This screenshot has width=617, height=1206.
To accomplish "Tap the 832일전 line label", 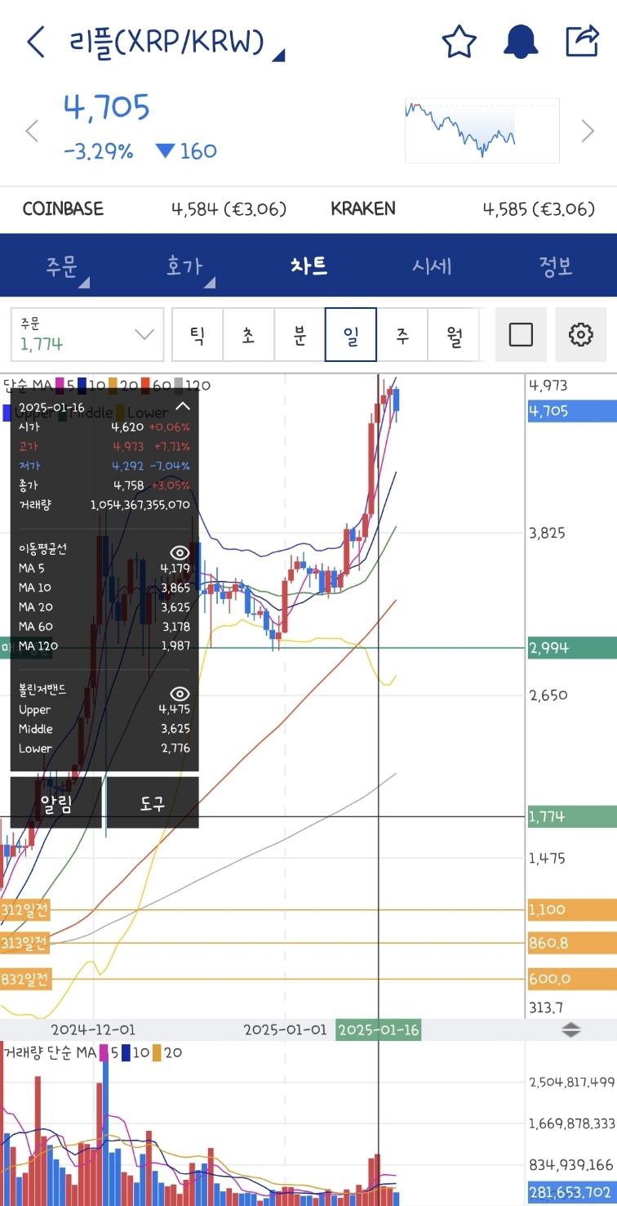I will coord(25,978).
